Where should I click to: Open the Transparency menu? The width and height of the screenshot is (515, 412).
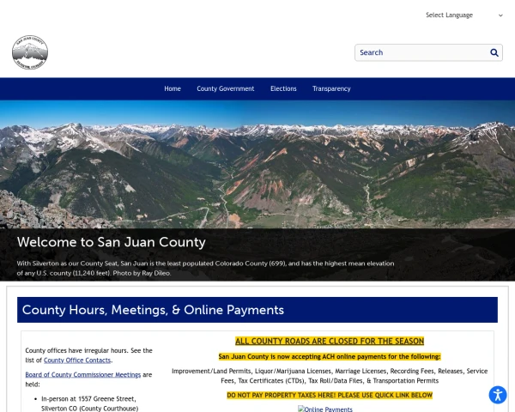pyautogui.click(x=331, y=88)
